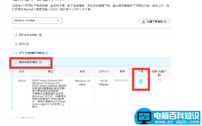The image size is (202, 126).
Task: Download ASUS Smart Gesture via blue arrow icon
Action: click(141, 81)
